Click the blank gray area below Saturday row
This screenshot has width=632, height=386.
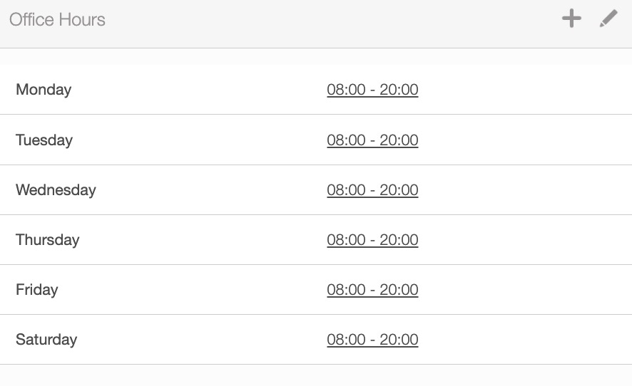point(316,375)
